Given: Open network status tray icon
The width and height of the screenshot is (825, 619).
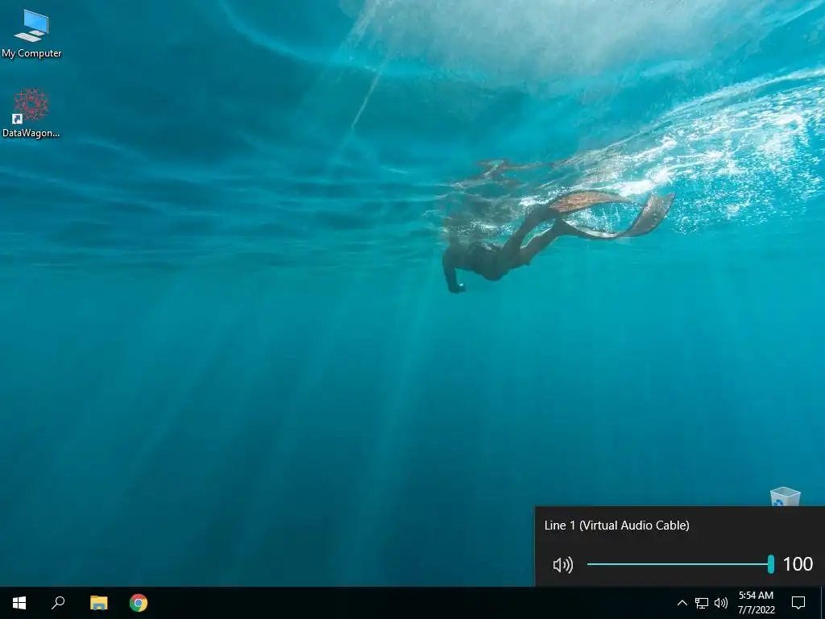Looking at the screenshot, I should [702, 603].
